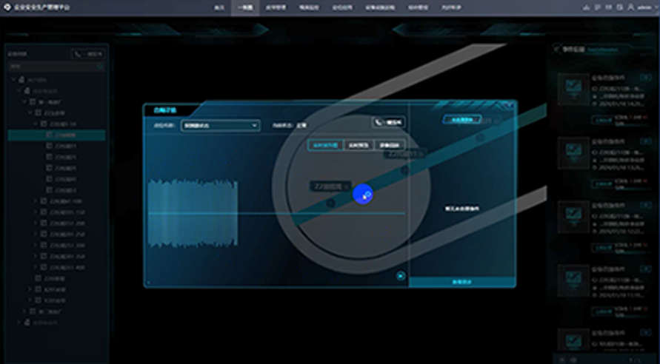660x364 pixels.
Task: Click the audio waveform in the dialog
Action: click(x=193, y=214)
